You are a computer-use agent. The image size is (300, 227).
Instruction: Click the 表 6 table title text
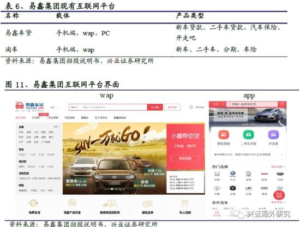(59, 6)
